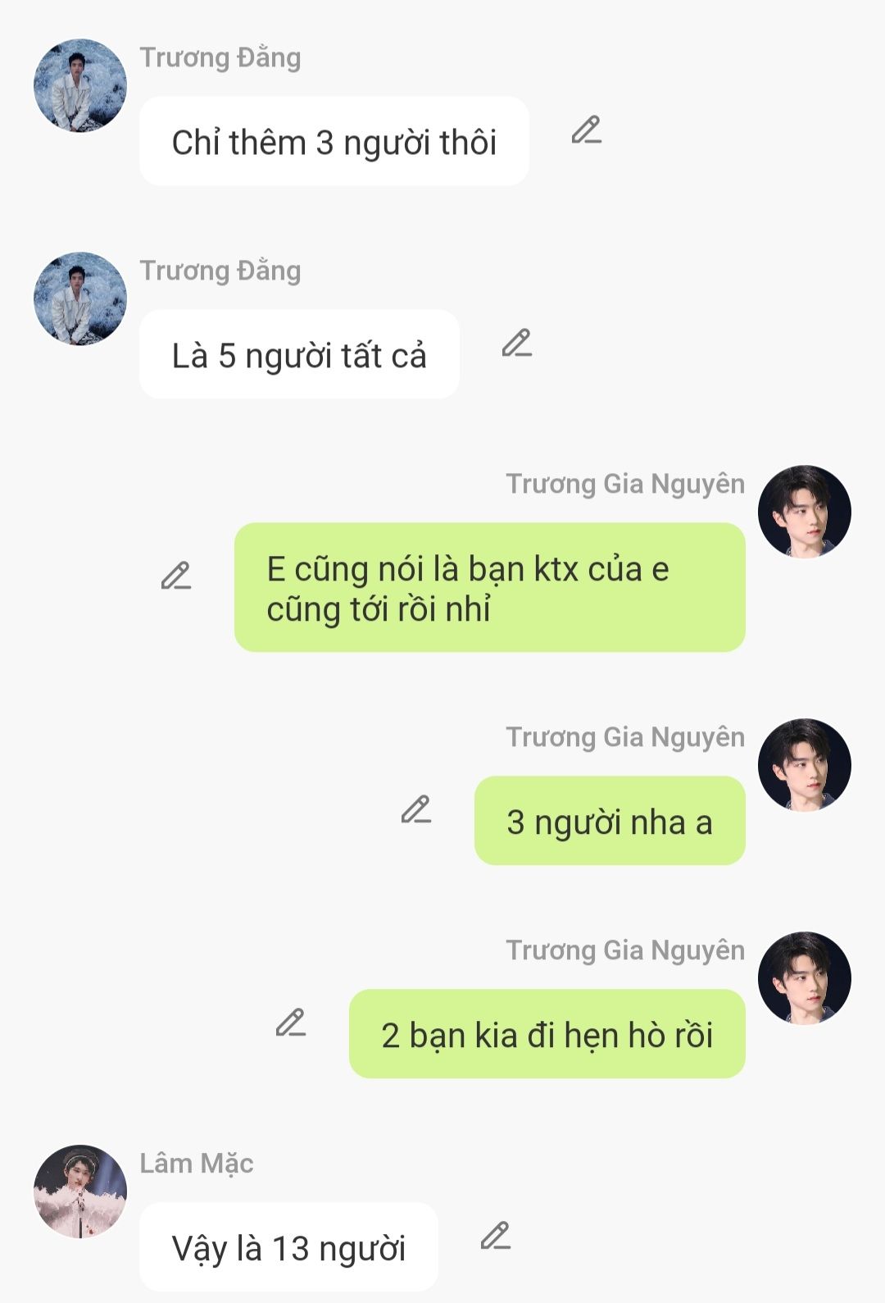The height and width of the screenshot is (1303, 885).
Task: Edit the '2 bạn kia đi hẹn hò rồi' message
Action: coord(291,1023)
